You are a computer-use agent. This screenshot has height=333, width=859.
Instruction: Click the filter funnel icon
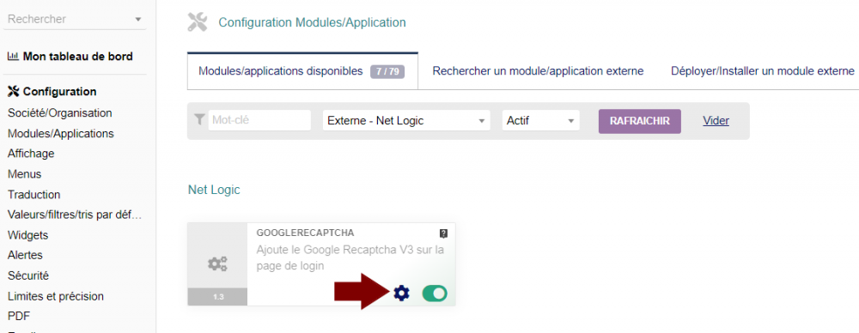tap(200, 119)
